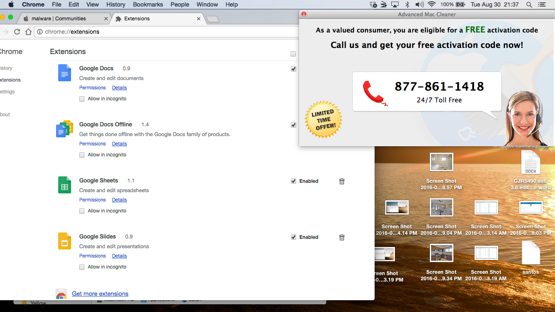Click the 877-861-1418 phone number
555x312 pixels.
click(x=439, y=87)
